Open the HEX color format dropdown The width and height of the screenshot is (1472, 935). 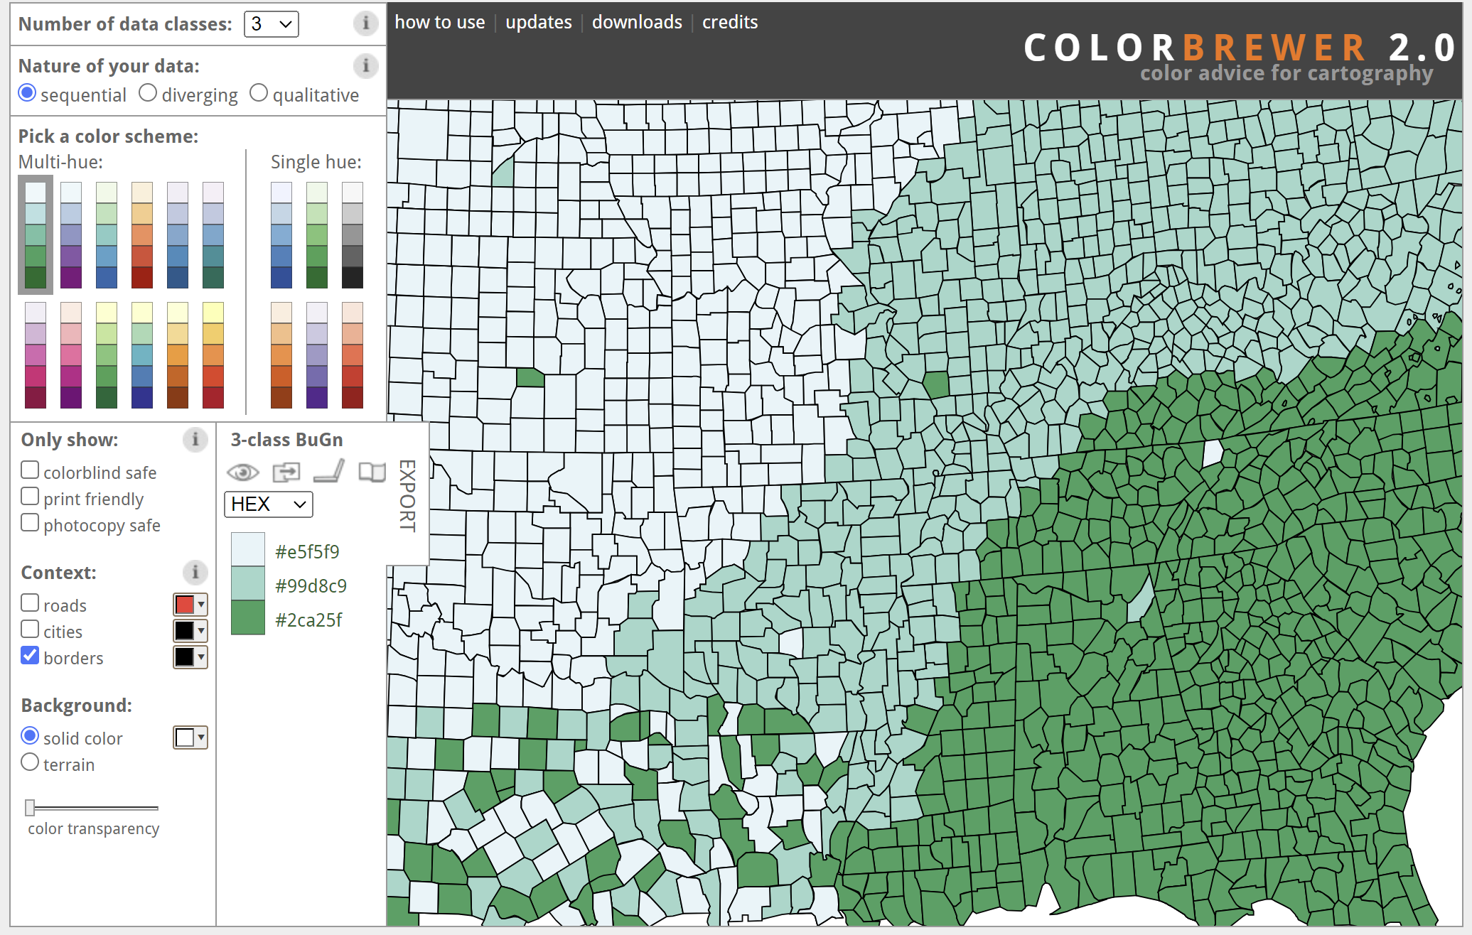point(268,504)
